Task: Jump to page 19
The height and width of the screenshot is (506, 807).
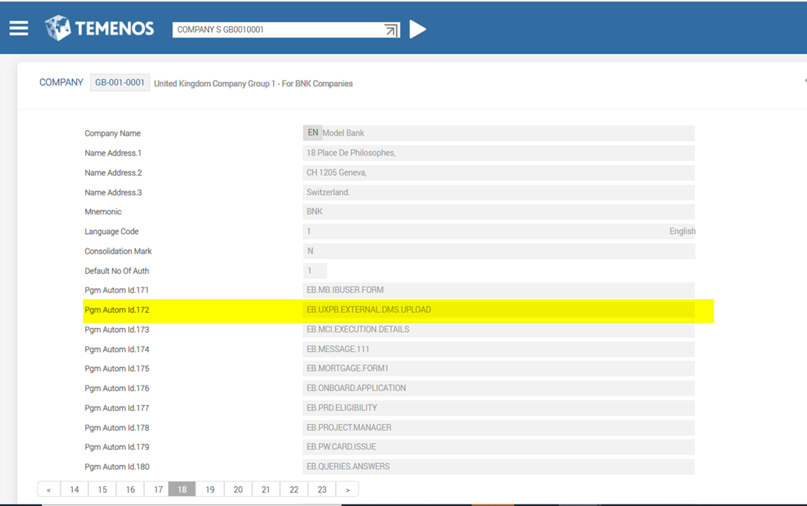Action: (x=209, y=489)
